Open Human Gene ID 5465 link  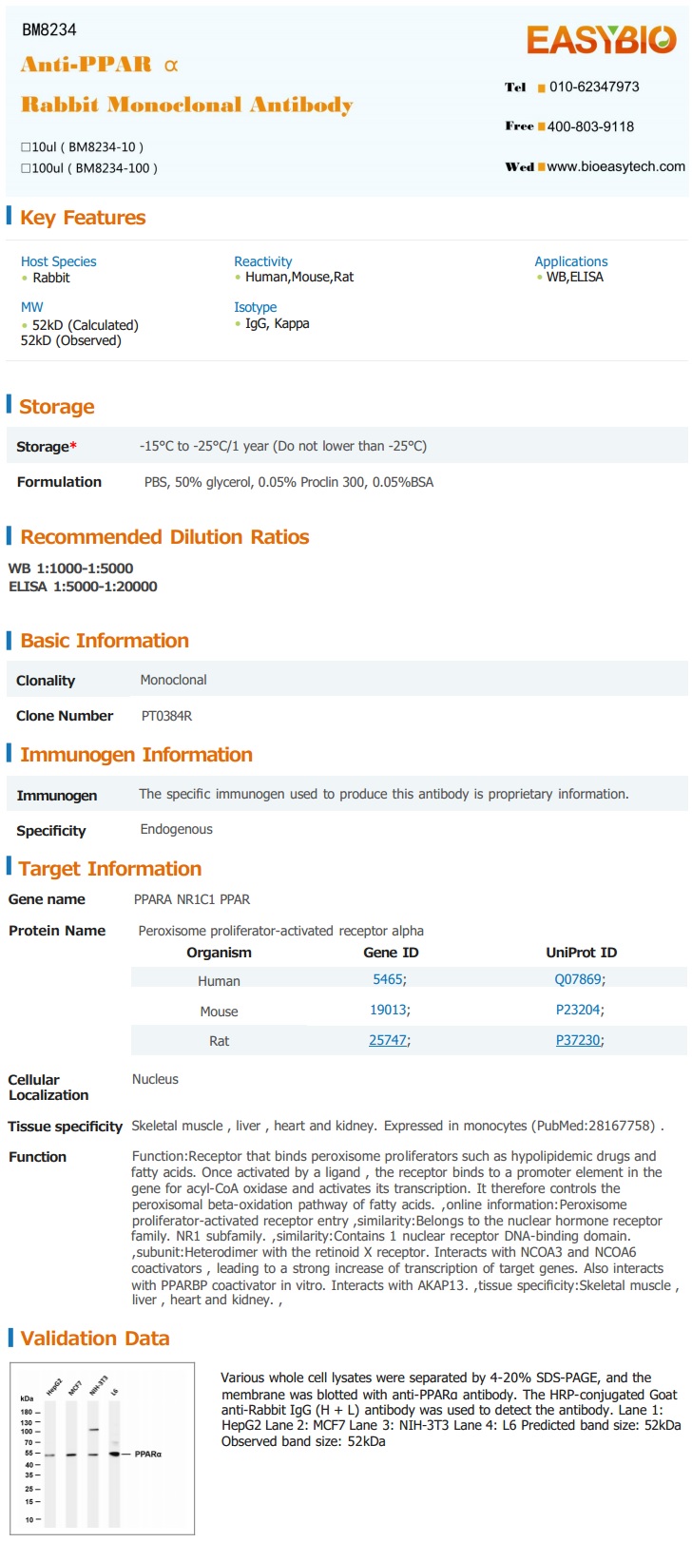click(x=387, y=979)
